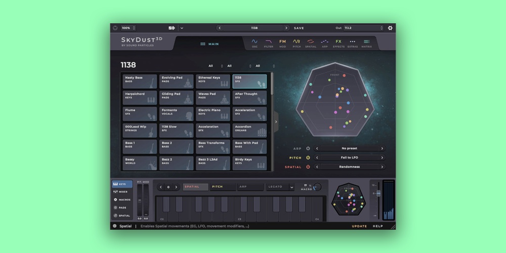Image resolution: width=506 pixels, height=253 pixels.
Task: Turn off the Spatial power button
Action: 308,166
